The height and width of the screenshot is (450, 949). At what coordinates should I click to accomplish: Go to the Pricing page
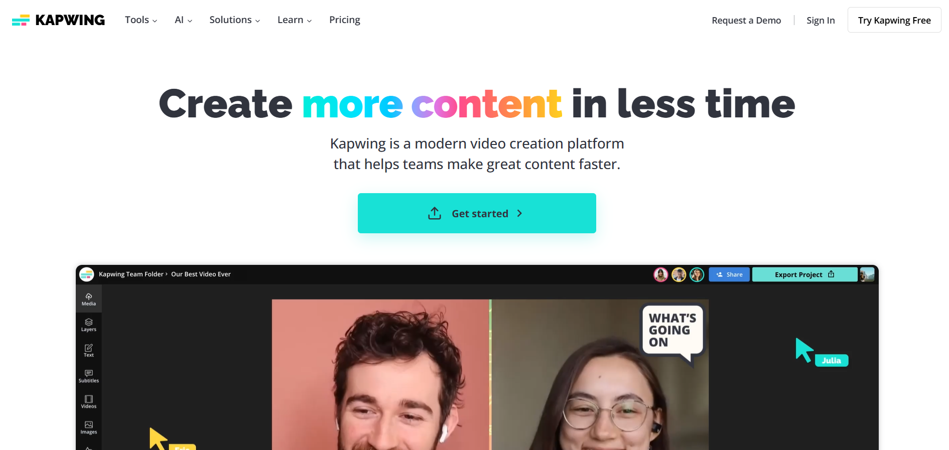[345, 20]
